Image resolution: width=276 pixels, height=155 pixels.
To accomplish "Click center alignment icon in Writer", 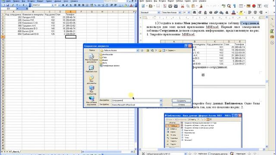I will pos(255,12).
